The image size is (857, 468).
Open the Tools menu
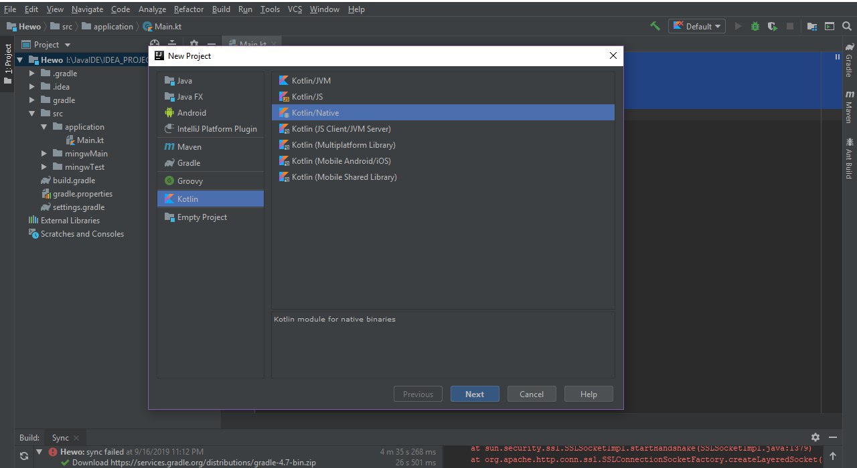coord(270,9)
